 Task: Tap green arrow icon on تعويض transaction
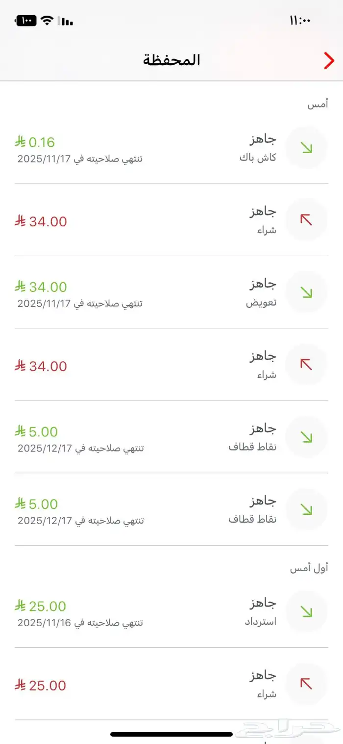(307, 292)
